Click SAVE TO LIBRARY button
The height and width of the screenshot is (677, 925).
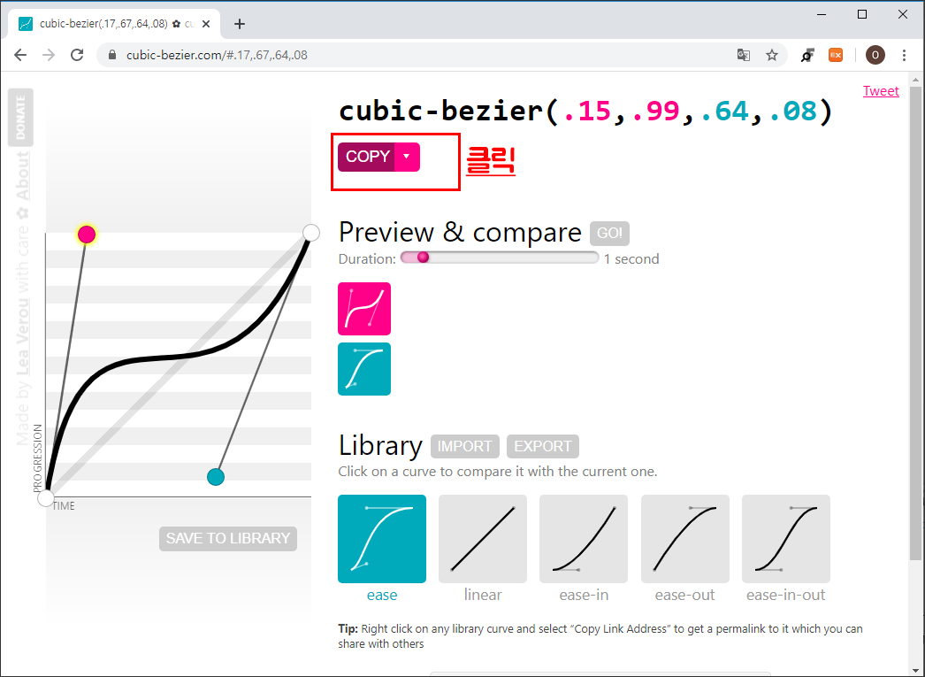227,538
